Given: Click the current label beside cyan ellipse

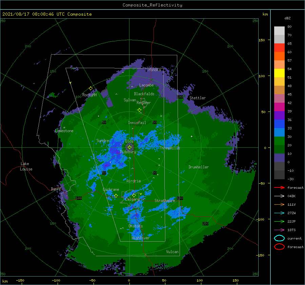Looking at the screenshot, I should (x=294, y=238).
